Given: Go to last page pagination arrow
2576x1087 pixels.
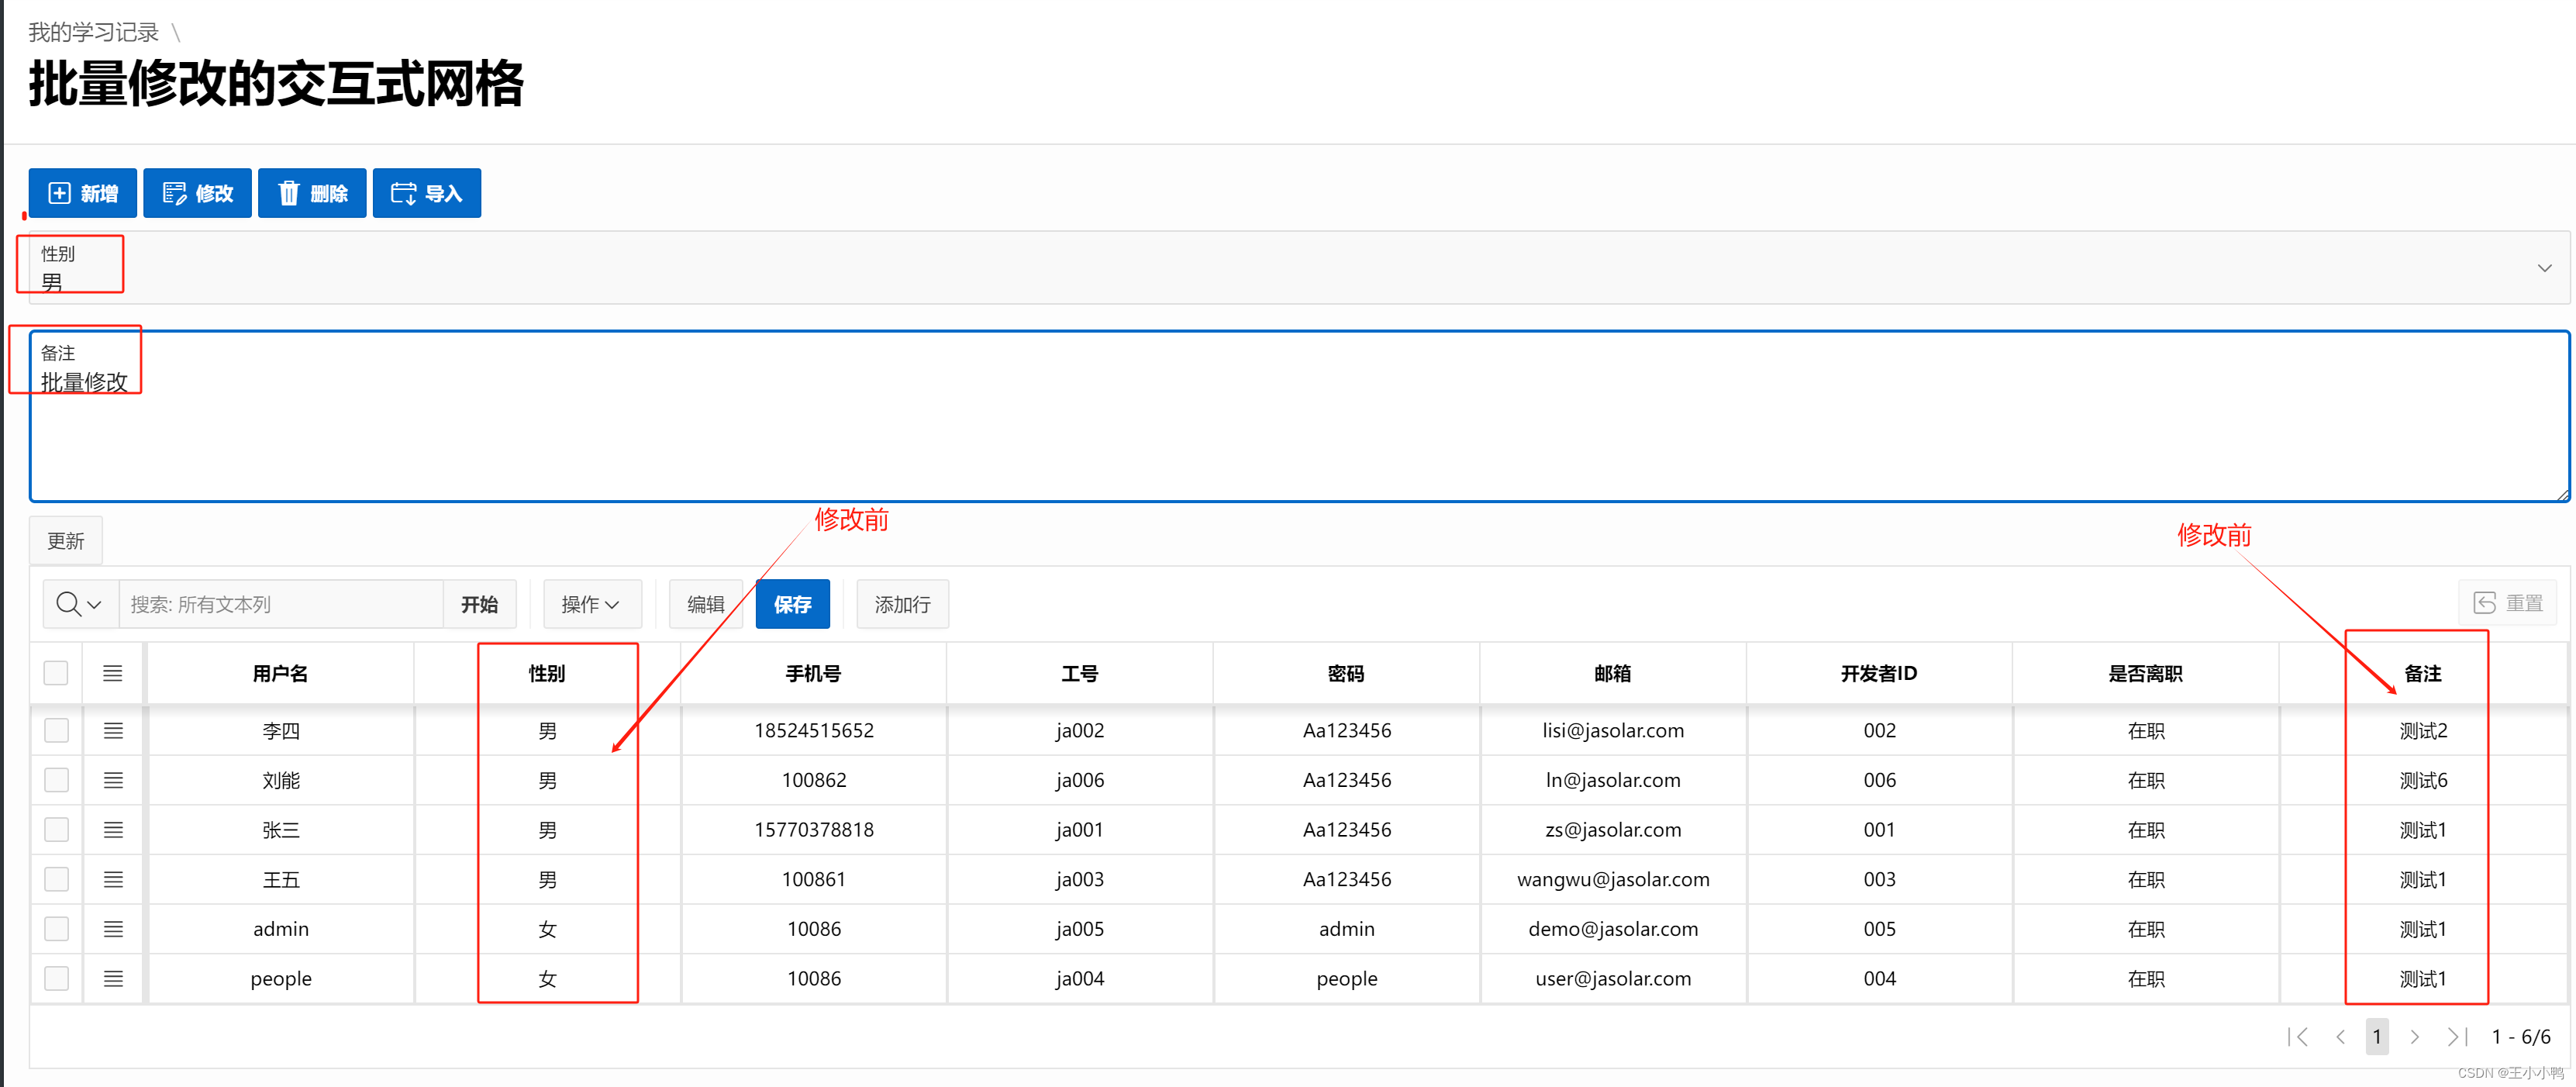Looking at the screenshot, I should 2456,1037.
